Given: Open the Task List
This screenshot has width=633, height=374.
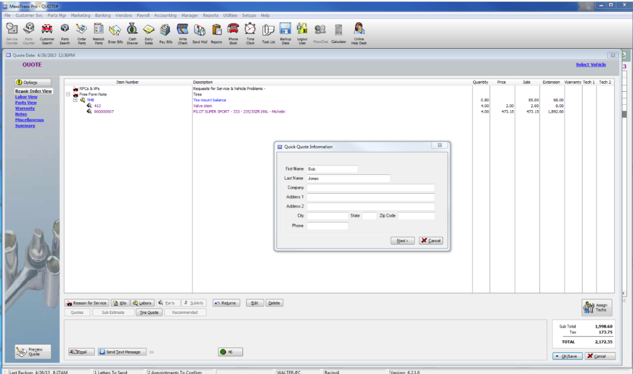Looking at the screenshot, I should (268, 29).
